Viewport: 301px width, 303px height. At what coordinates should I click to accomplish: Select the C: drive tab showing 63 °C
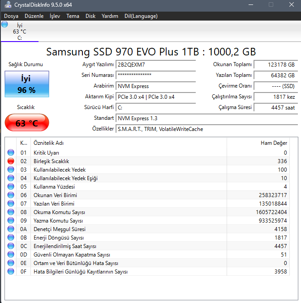click(20, 31)
